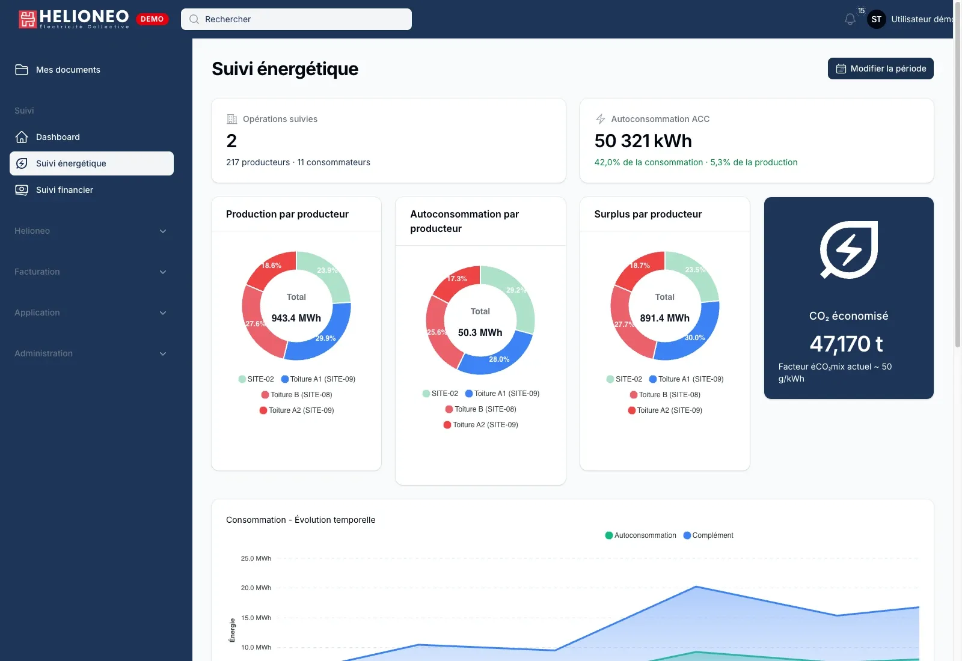Click '217 producteurs · 11 consommateurs' text

[298, 162]
